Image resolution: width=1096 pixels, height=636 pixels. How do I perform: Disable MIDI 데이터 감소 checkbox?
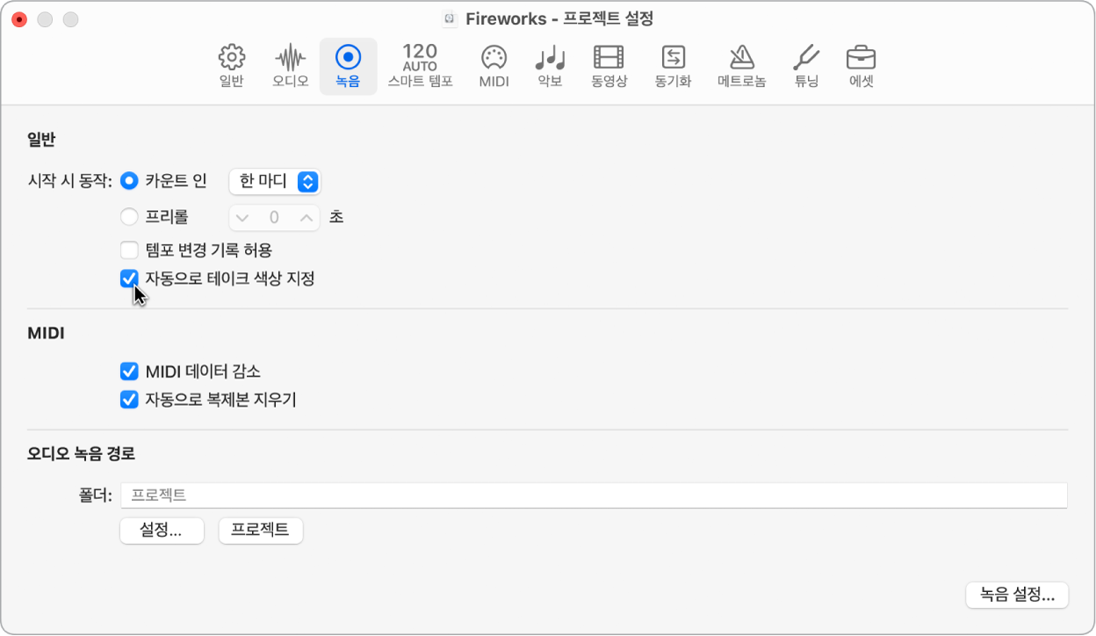point(129,372)
